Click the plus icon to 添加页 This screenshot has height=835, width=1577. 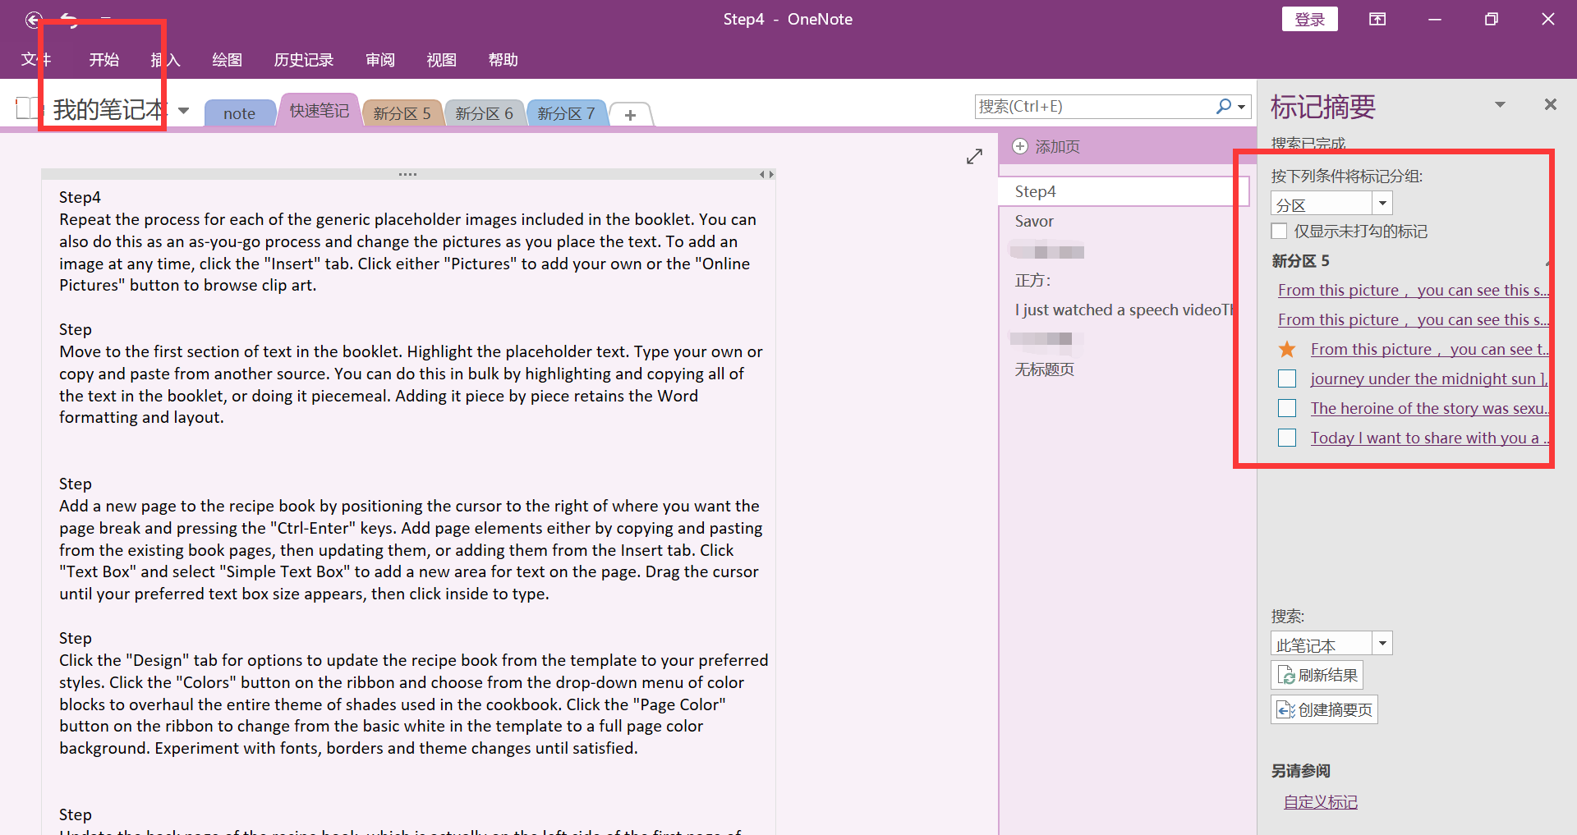(1021, 146)
